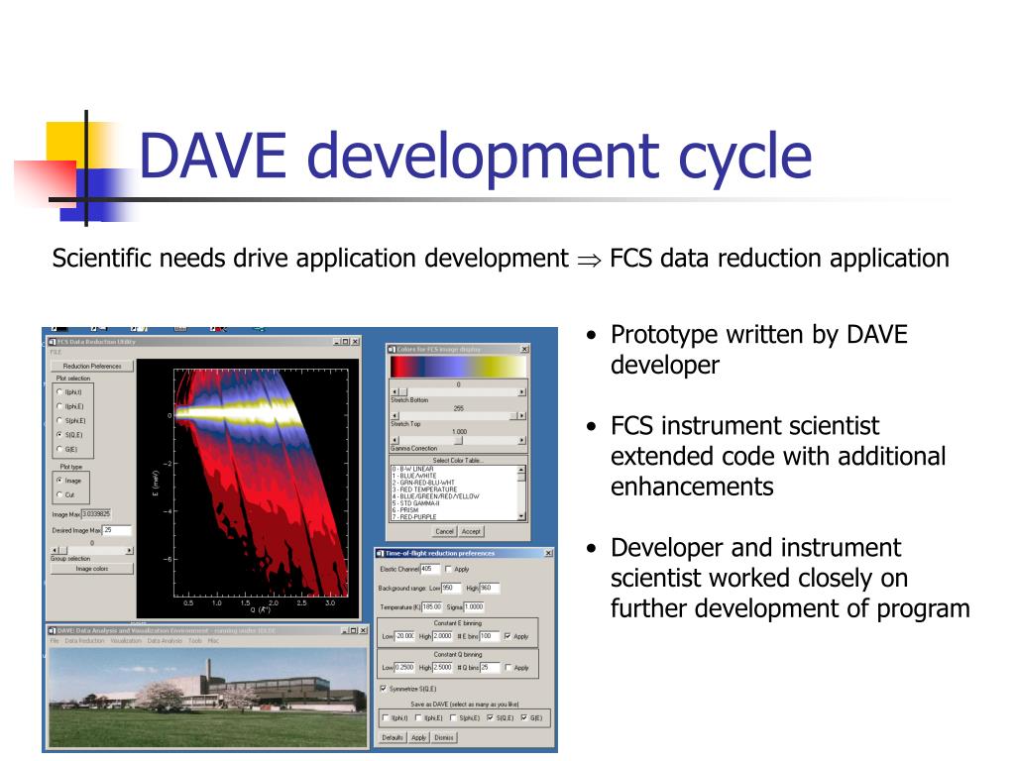Select the G(E) plot selection radio button
Screen dimensions: 1015x761
pyautogui.click(x=59, y=449)
